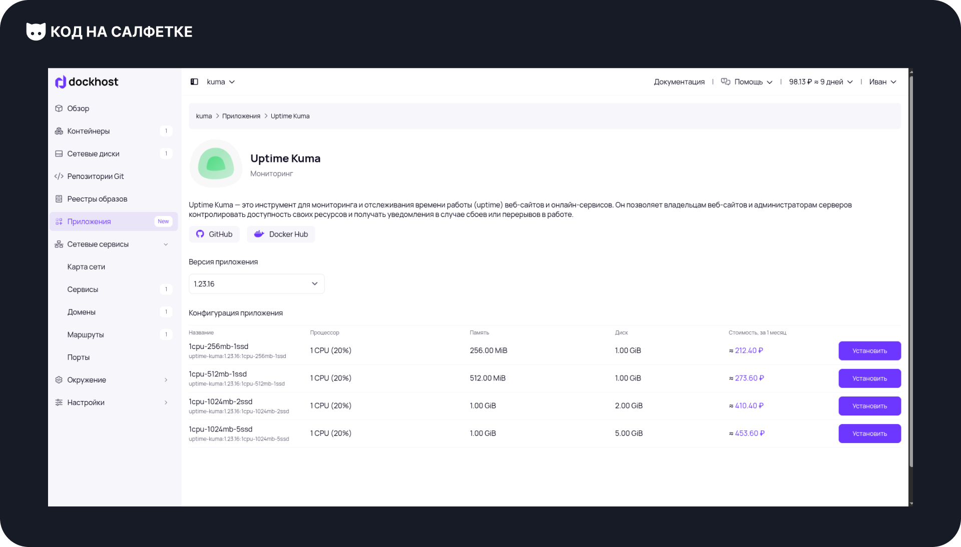961x547 pixels.
Task: Click 256.00 MiB memory cell
Action: pos(489,350)
